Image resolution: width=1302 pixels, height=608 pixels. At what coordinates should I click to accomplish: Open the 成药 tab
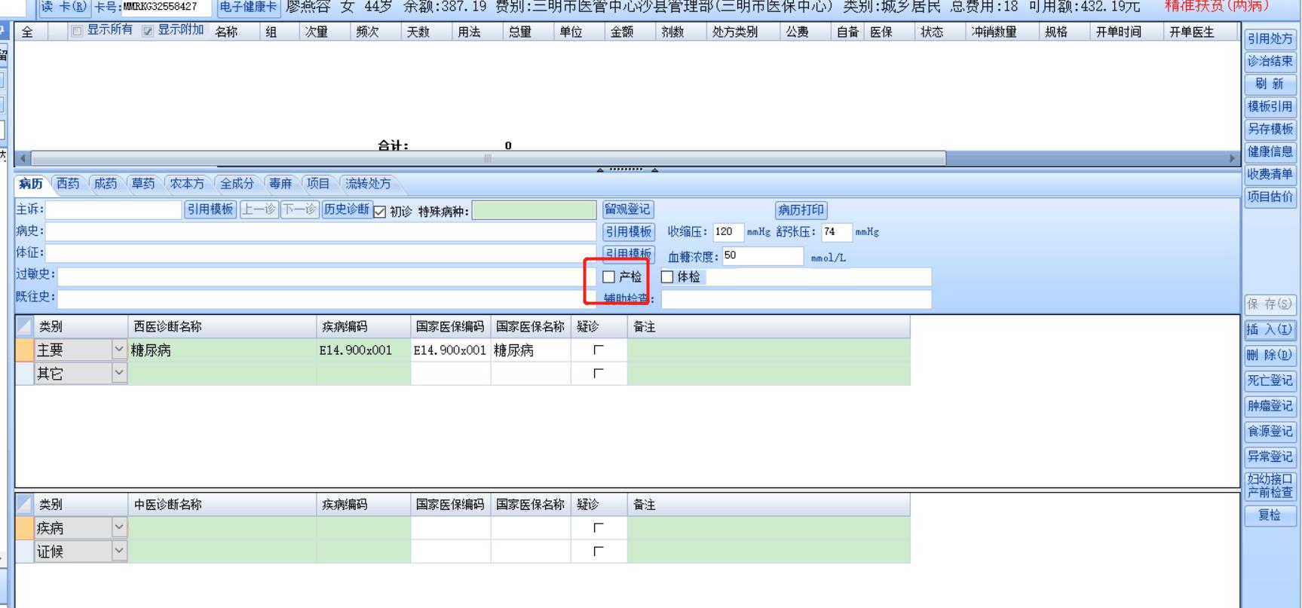106,184
